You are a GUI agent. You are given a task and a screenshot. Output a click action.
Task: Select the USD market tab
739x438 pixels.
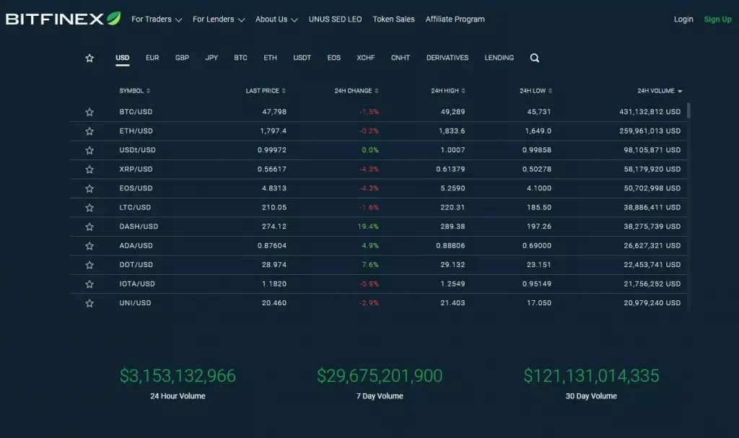pyautogui.click(x=123, y=58)
